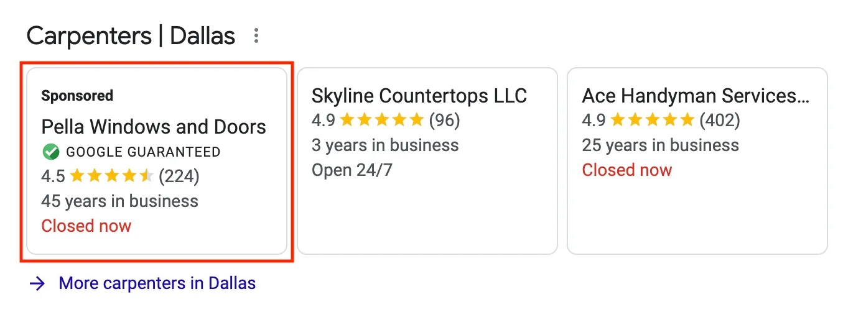View Skyline Countertops' 96 reviews count

[444, 120]
